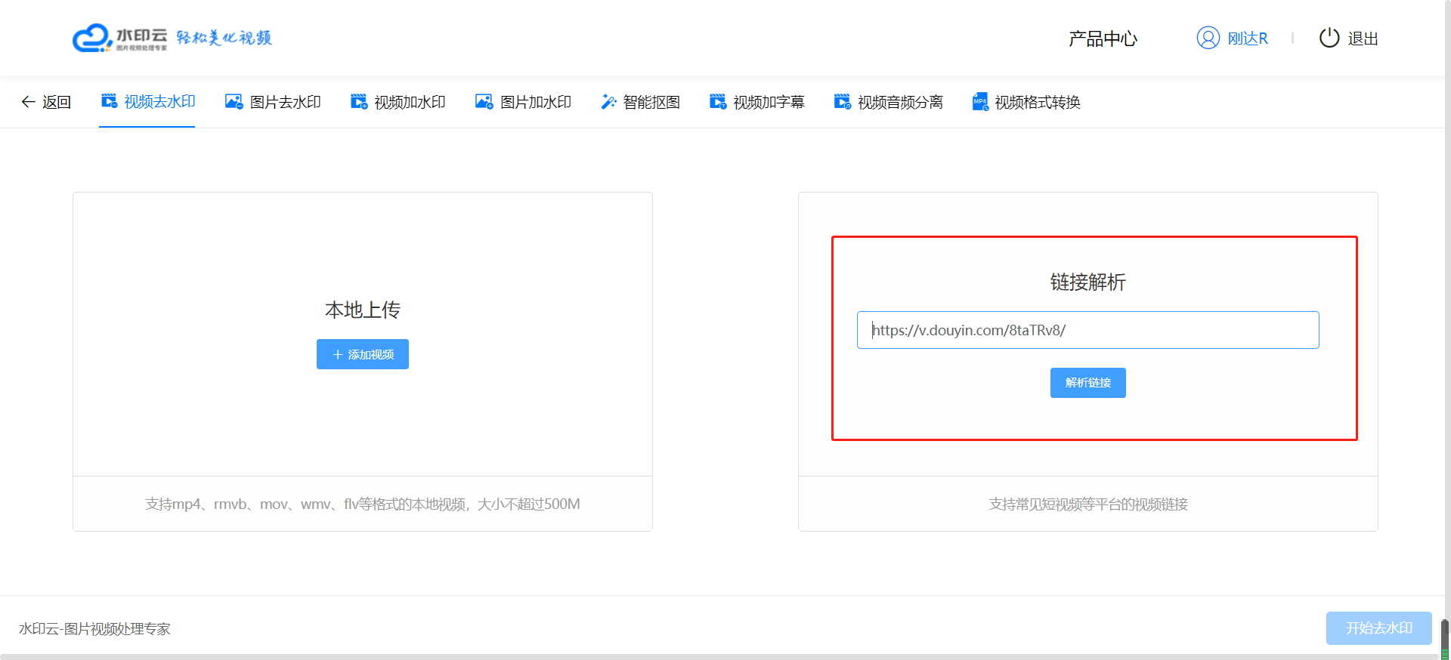Click the 图片加水印 picture icon
Viewport: 1451px width, 660px height.
point(484,101)
